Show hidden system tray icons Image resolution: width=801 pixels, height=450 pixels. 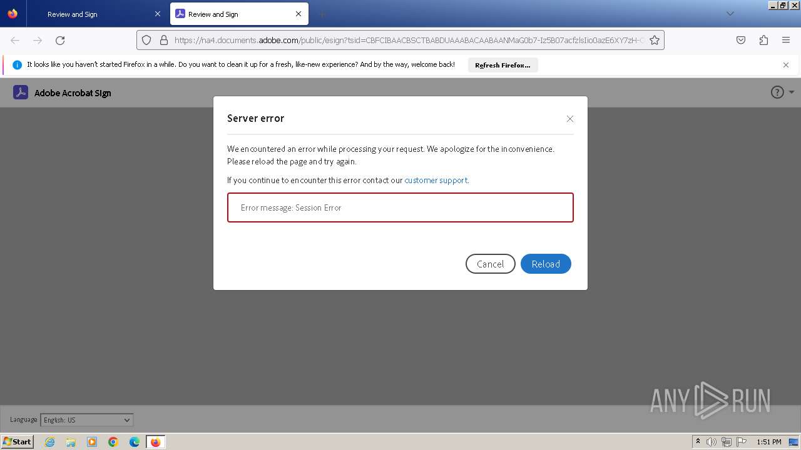698,442
